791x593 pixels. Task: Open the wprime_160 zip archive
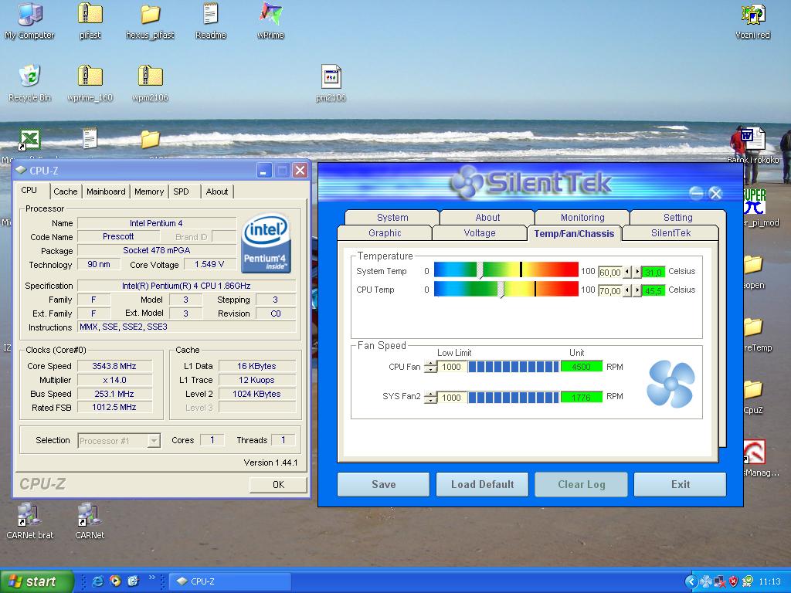coord(90,83)
